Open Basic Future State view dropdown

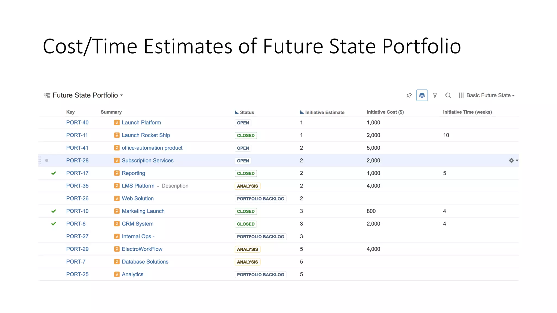click(x=487, y=95)
